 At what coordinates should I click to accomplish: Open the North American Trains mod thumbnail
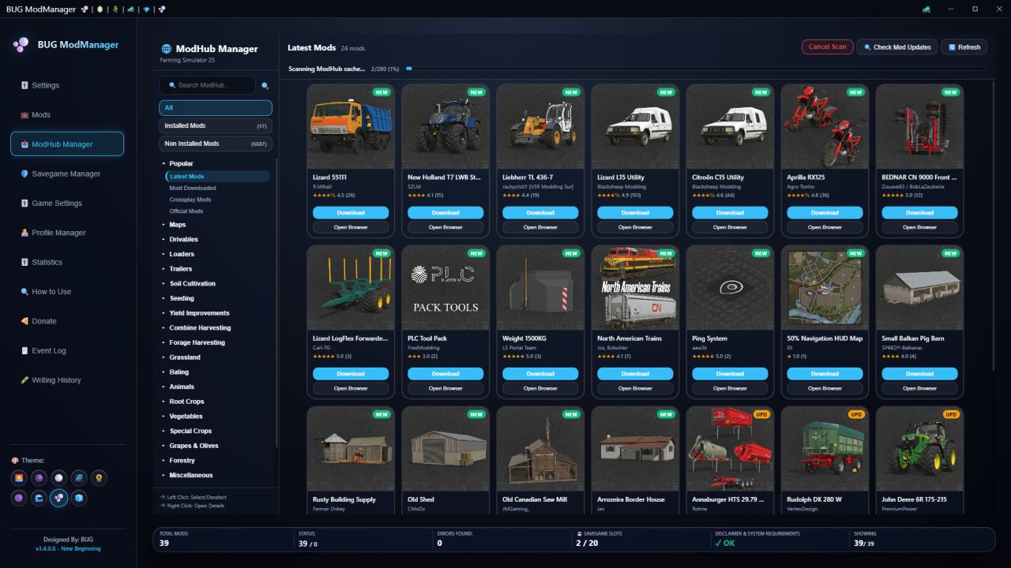[x=635, y=287]
